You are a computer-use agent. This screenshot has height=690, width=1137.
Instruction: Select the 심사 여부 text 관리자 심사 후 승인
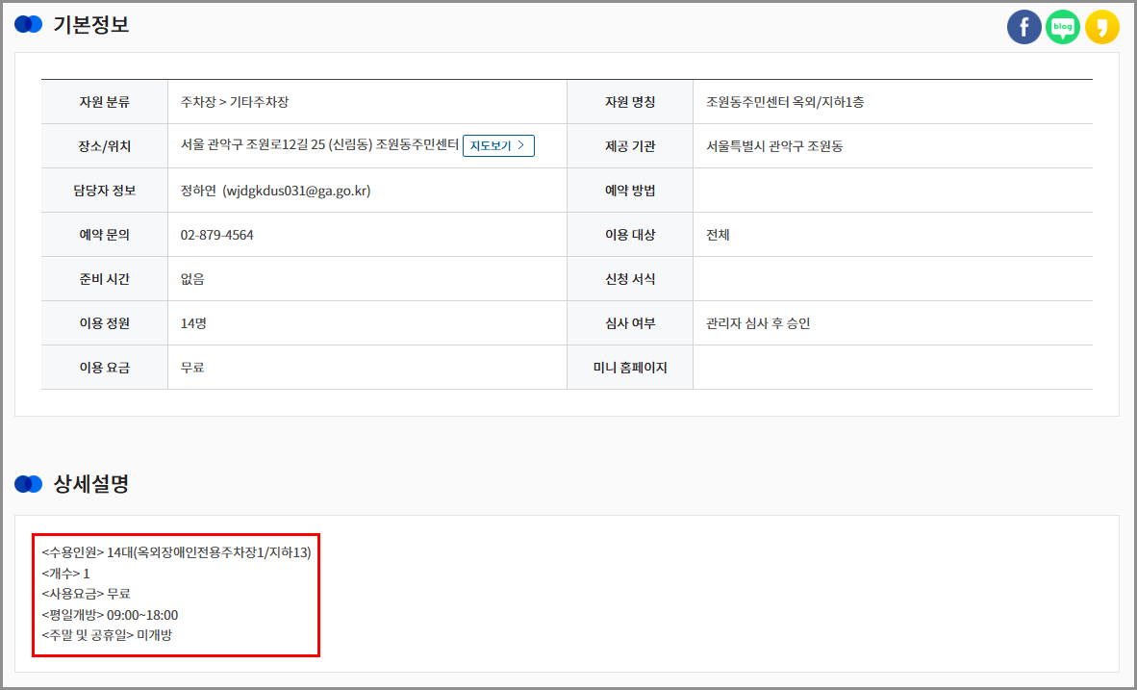pos(759,322)
